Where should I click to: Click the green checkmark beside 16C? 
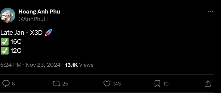pos(5,42)
